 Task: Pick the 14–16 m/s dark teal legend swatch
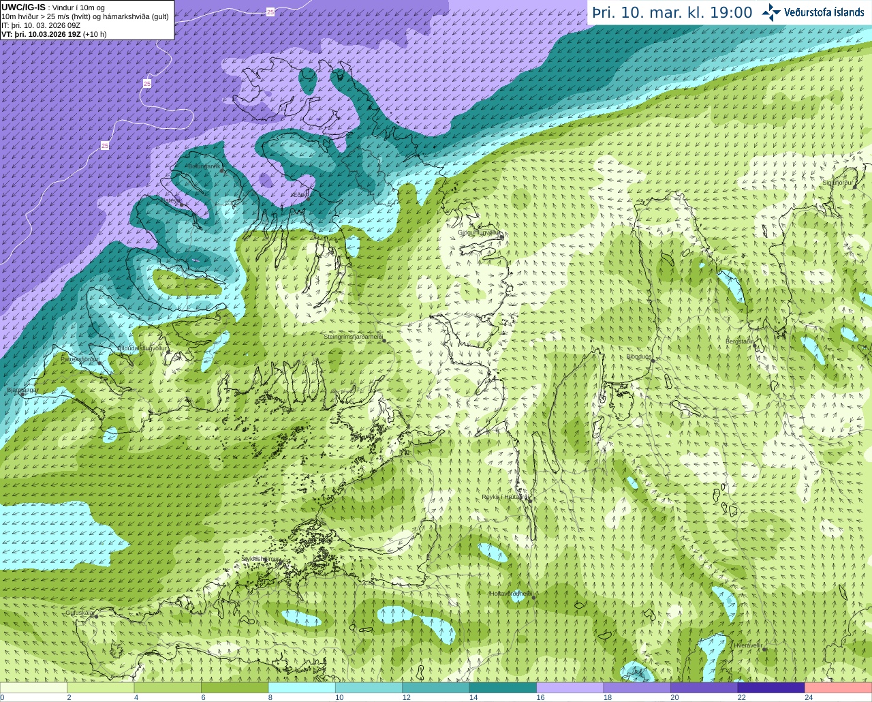(503, 687)
